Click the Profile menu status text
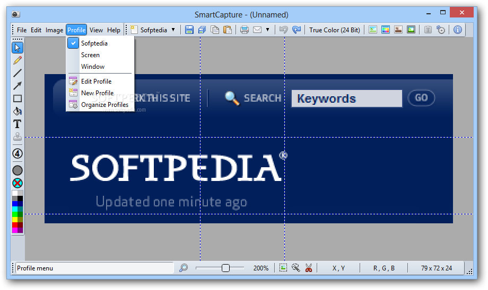This screenshot has height=290, width=488. [x=35, y=268]
